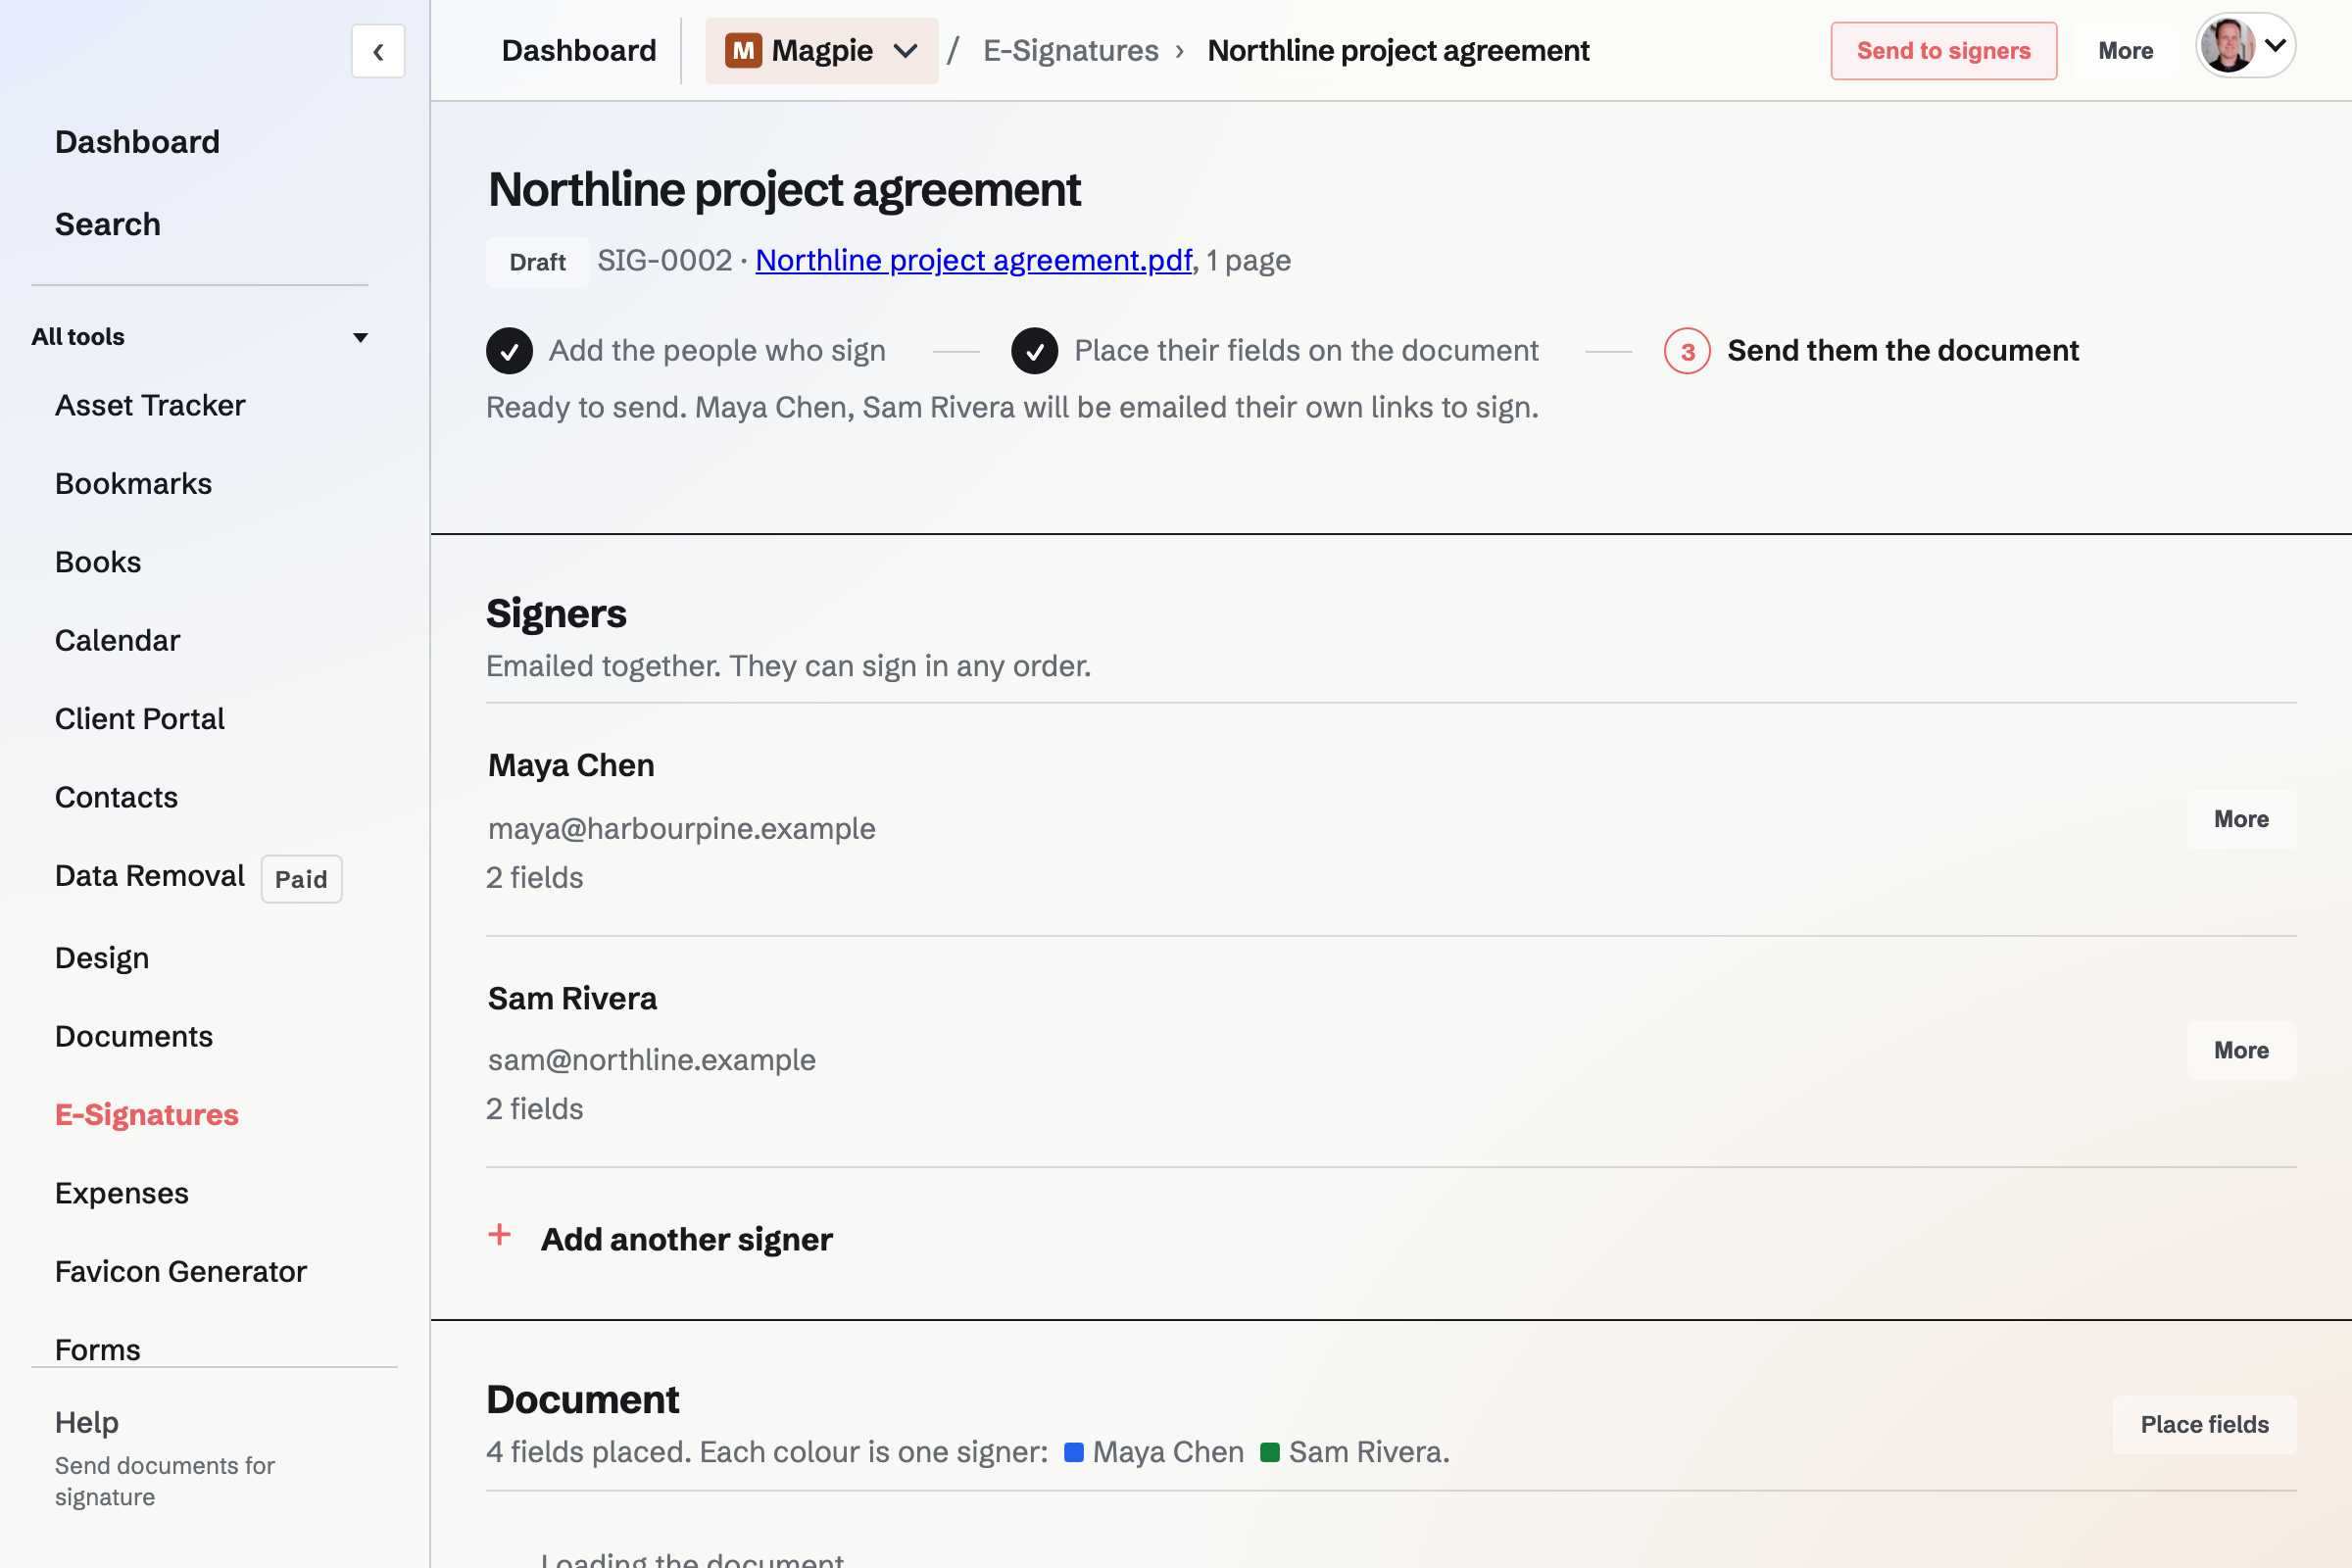Open the Forms tool
Screen dimensions: 2352x1568
click(97, 1350)
